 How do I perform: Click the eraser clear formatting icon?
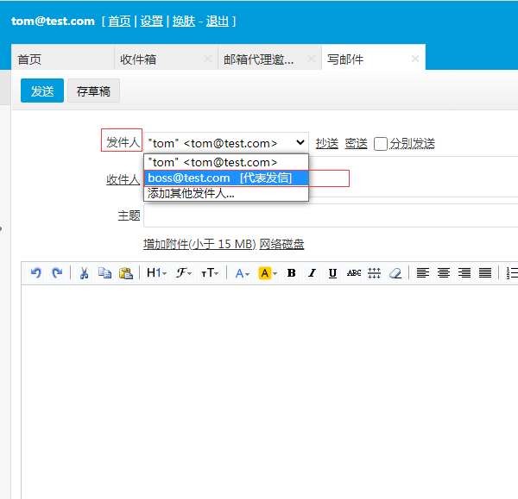(395, 273)
